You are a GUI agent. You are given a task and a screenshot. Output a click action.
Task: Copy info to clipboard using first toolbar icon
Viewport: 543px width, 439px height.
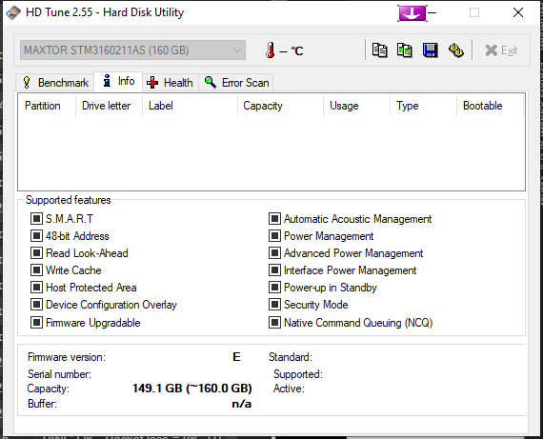379,50
